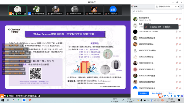Viewport: 184px width, 103px height.
Task: Select 20406050604 participant video thumbnail
Action: tap(75, 11)
